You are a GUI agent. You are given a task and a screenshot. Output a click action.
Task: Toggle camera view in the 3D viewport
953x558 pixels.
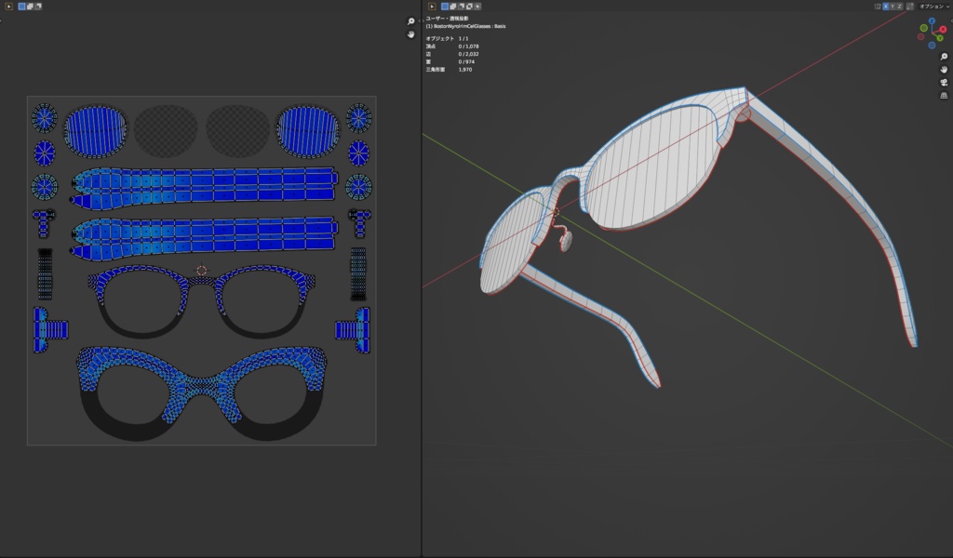pos(944,82)
